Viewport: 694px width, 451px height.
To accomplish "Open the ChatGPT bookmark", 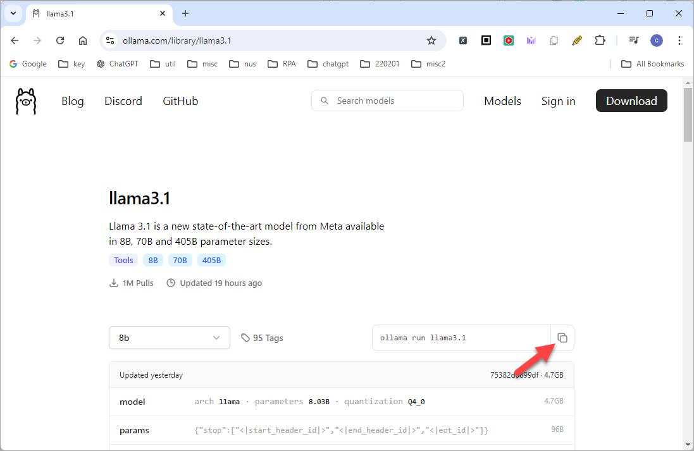I will (117, 64).
